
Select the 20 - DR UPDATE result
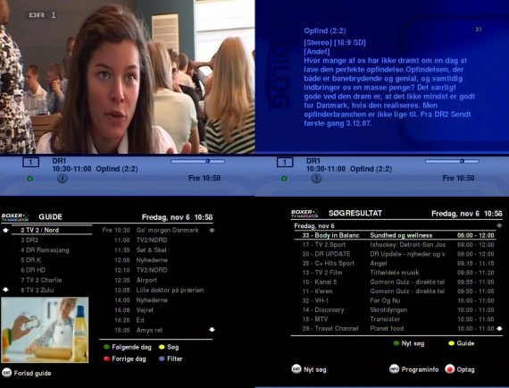(x=395, y=254)
